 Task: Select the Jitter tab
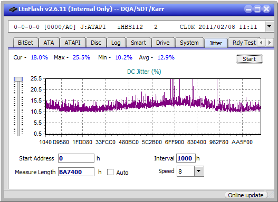[x=216, y=43]
